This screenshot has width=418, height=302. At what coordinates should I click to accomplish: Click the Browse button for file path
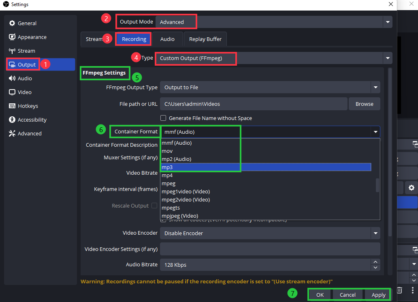364,104
